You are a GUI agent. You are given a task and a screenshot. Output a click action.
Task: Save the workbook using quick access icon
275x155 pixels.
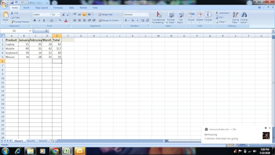coord(12,2)
